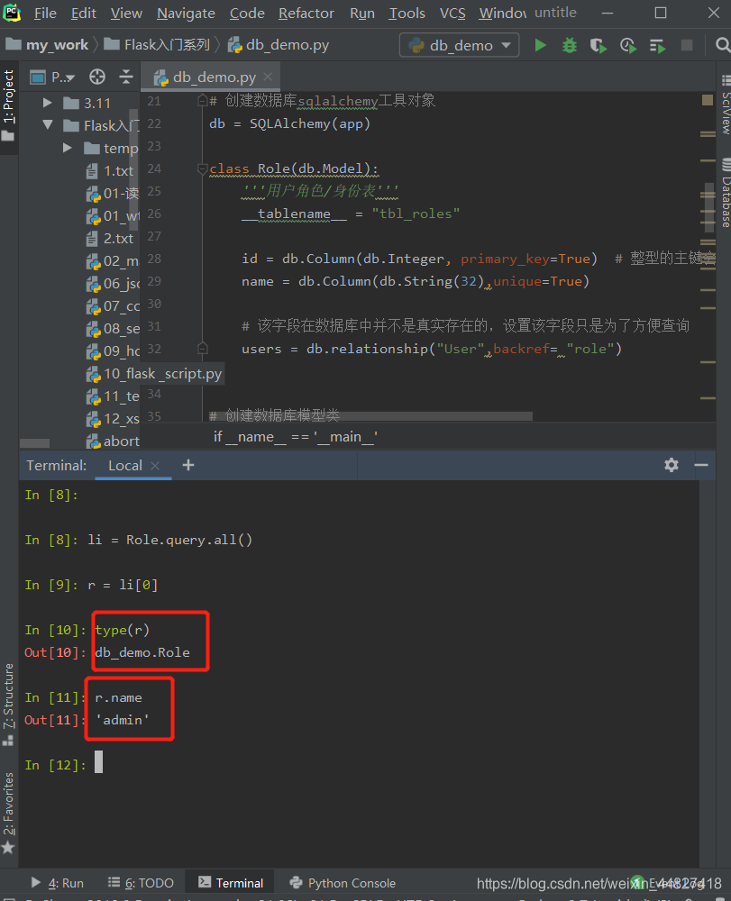Collapse all in project tree icon
Viewport: 731px width, 901px height.
point(126,77)
